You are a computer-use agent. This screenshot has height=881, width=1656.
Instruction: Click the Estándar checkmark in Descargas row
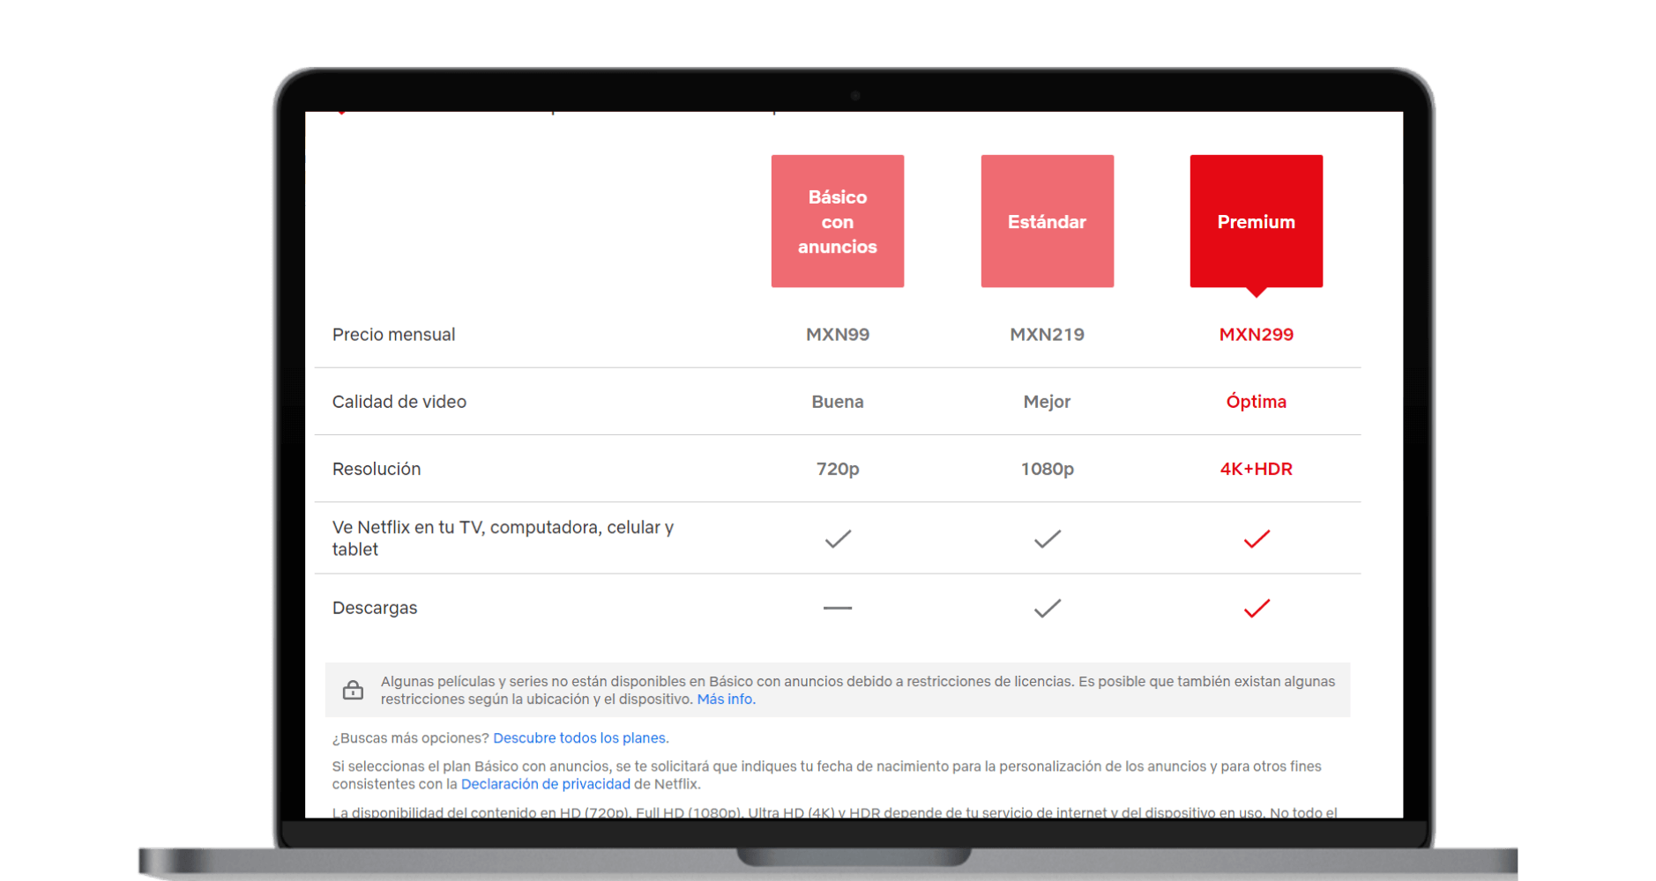[1047, 608]
